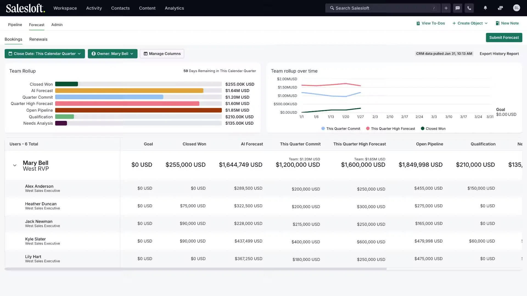Click the calendar icon in Close Date filter
This screenshot has width=527, height=296.
[x=10, y=54]
